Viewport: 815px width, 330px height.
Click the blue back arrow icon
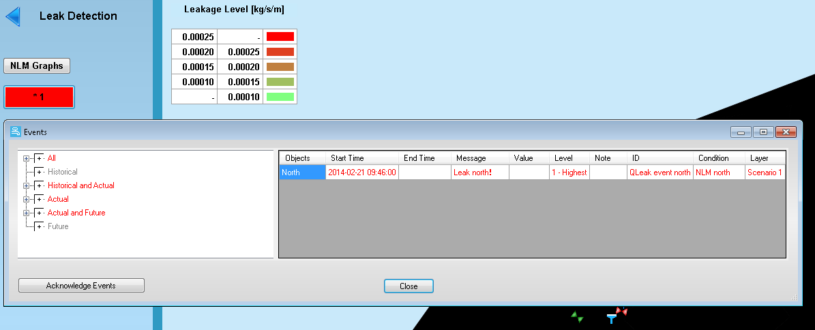(13, 16)
